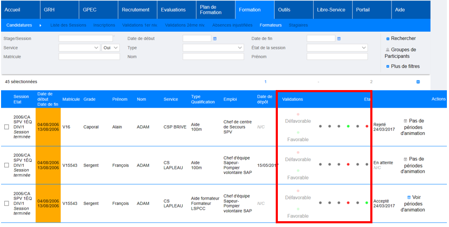Switch to the Formateurs sub-tab
Image resolution: width=449 pixels, height=227 pixels.
[x=270, y=25]
